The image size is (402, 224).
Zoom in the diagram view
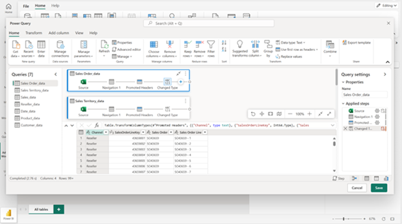310,114
